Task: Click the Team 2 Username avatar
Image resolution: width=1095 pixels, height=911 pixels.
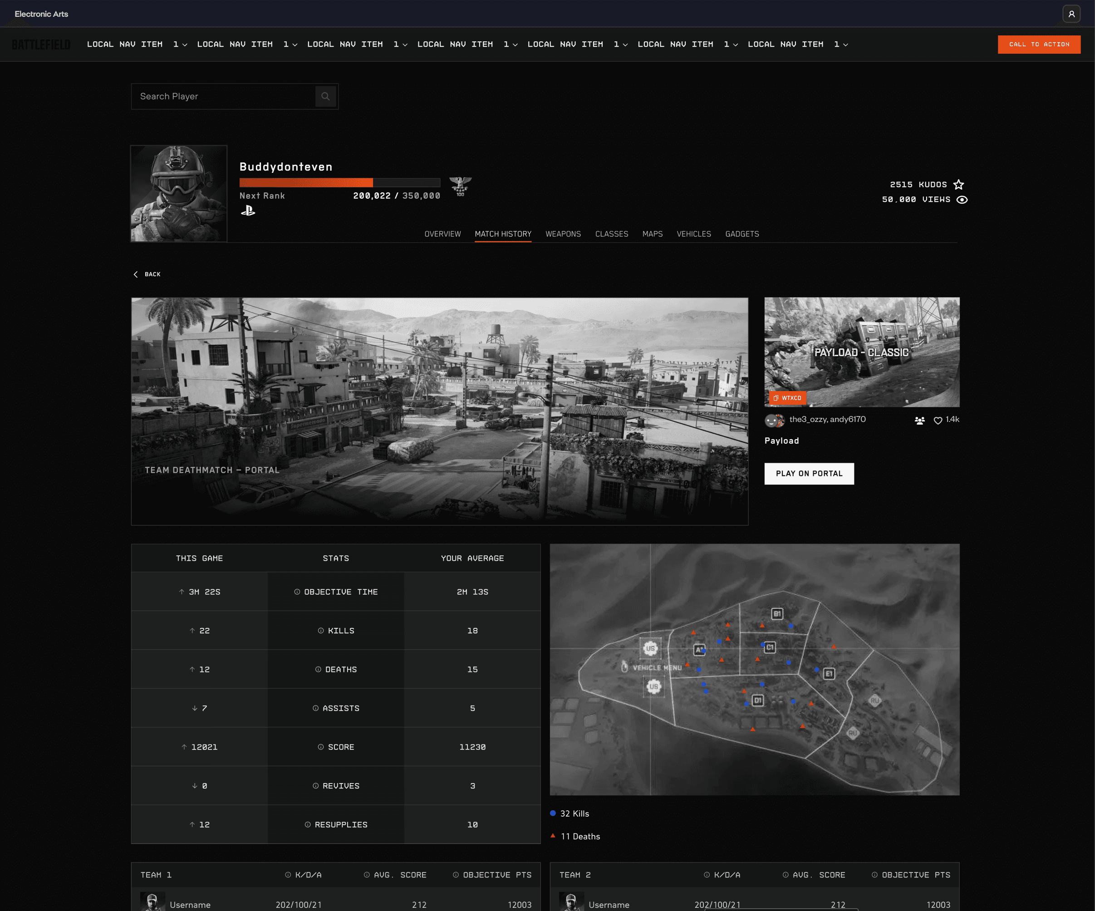Action: point(571,902)
